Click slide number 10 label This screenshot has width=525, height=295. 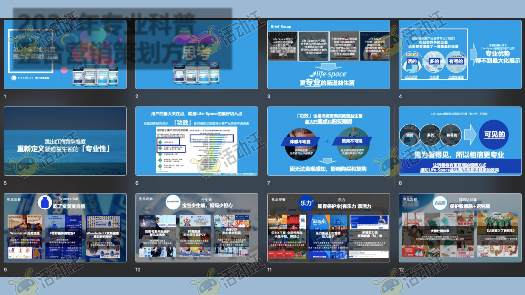(x=138, y=270)
